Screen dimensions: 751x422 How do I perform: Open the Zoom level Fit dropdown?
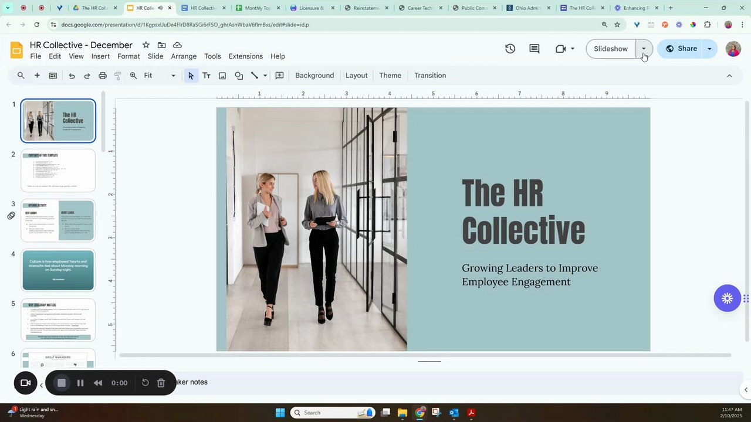[160, 76]
